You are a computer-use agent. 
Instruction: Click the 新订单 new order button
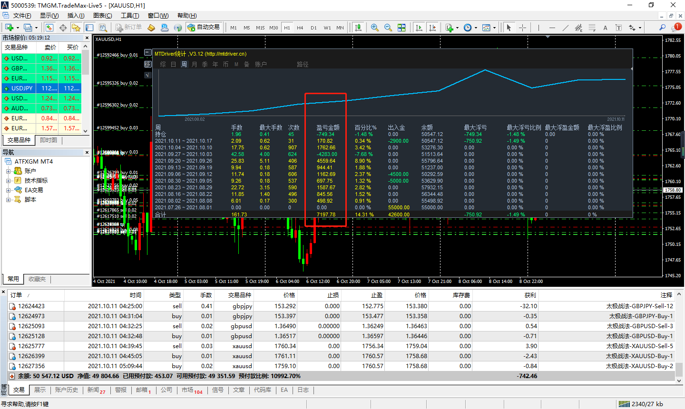pyautogui.click(x=128, y=28)
